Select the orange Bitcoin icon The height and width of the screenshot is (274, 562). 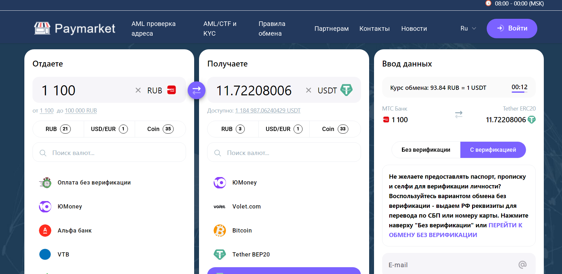pos(220,231)
